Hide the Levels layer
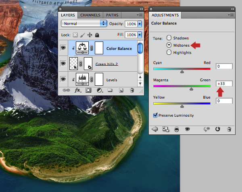 pyautogui.click(x=63, y=79)
